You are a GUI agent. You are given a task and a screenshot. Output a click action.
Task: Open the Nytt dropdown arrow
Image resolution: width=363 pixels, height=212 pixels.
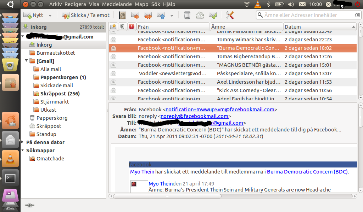click(x=50, y=16)
